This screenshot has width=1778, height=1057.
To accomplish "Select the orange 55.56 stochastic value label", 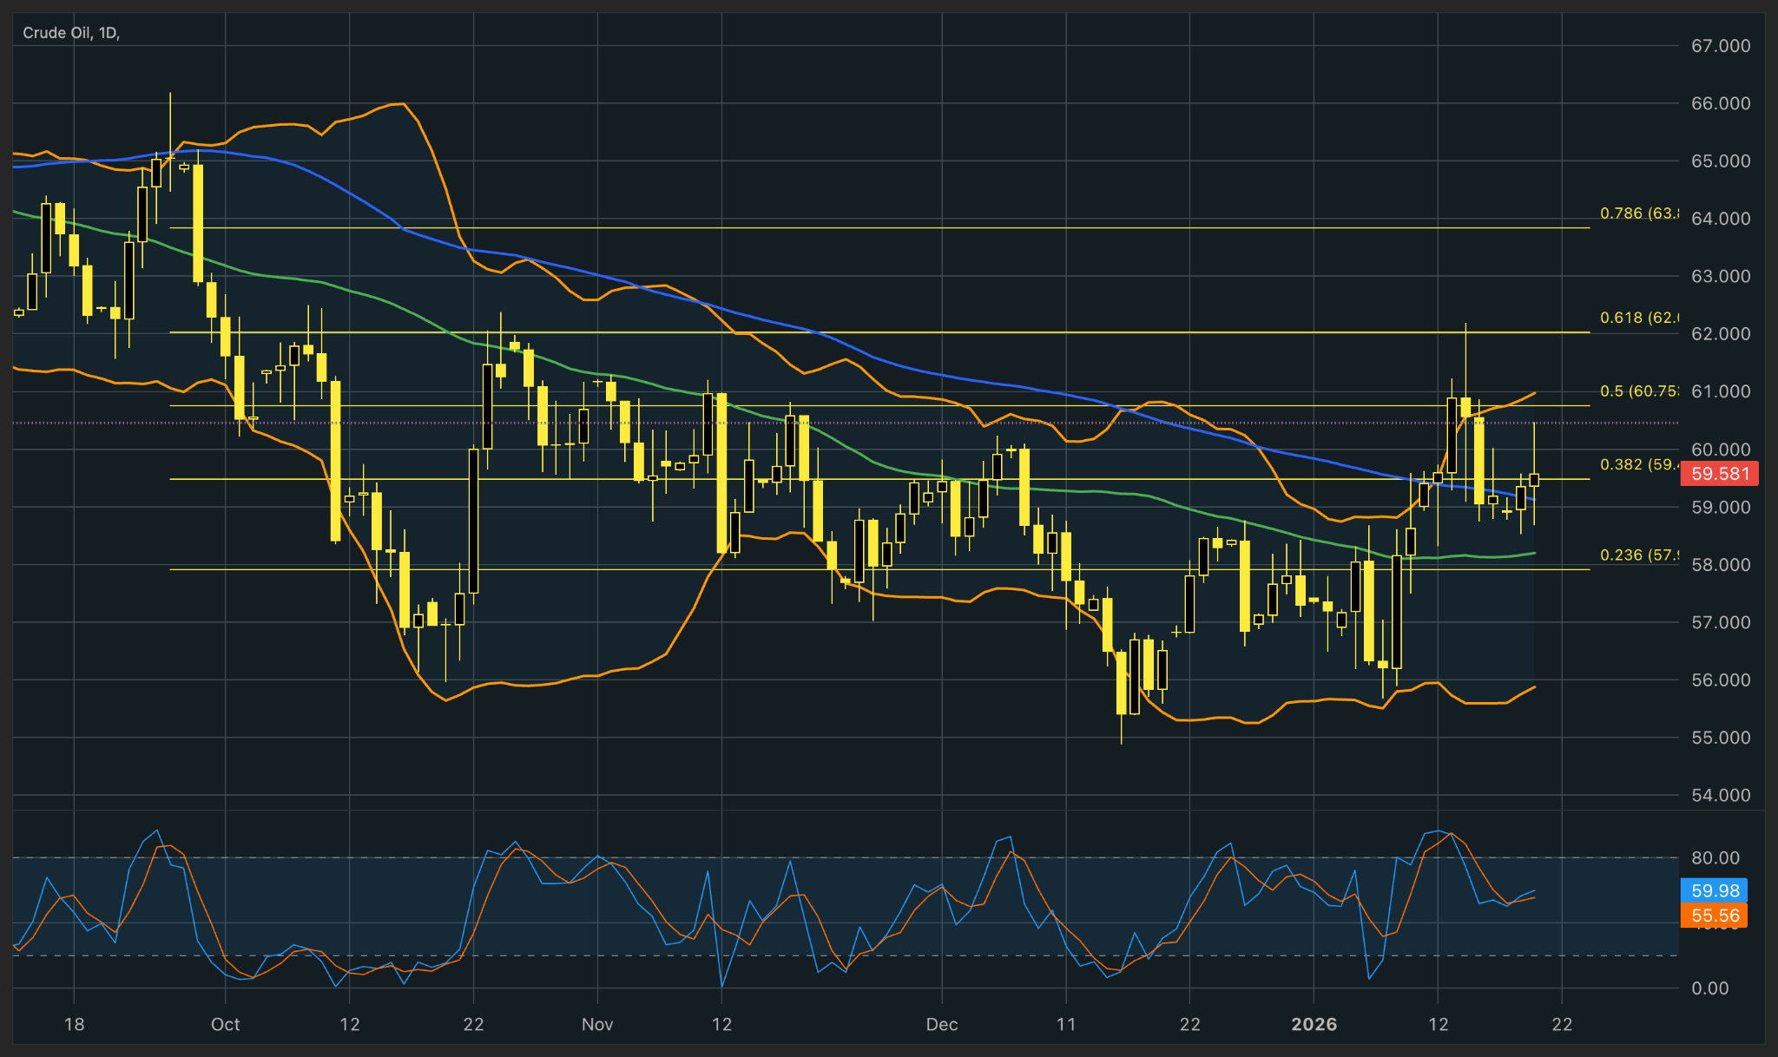I will (x=1715, y=916).
